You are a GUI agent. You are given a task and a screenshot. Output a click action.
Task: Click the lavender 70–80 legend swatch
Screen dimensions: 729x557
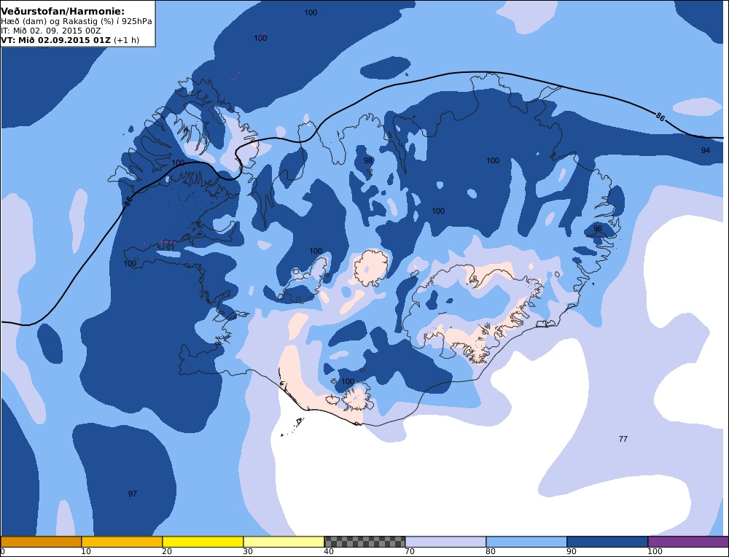445,542
